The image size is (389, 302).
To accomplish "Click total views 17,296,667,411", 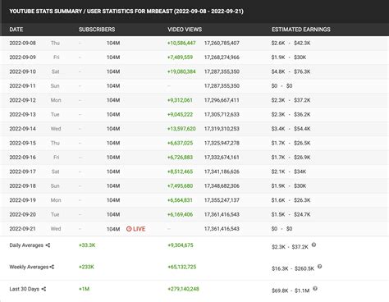I will pyautogui.click(x=222, y=100).
